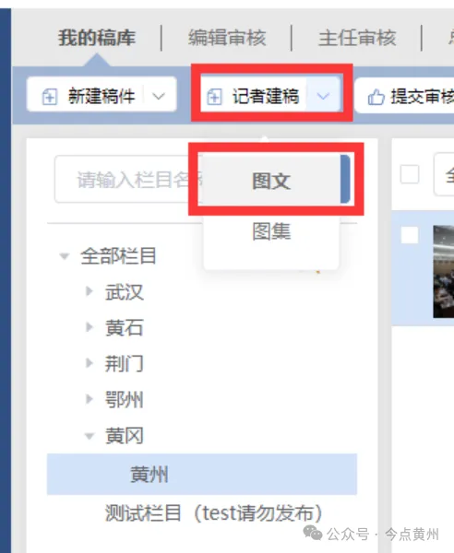Check the select-all checkbox in list header

[x=410, y=174]
